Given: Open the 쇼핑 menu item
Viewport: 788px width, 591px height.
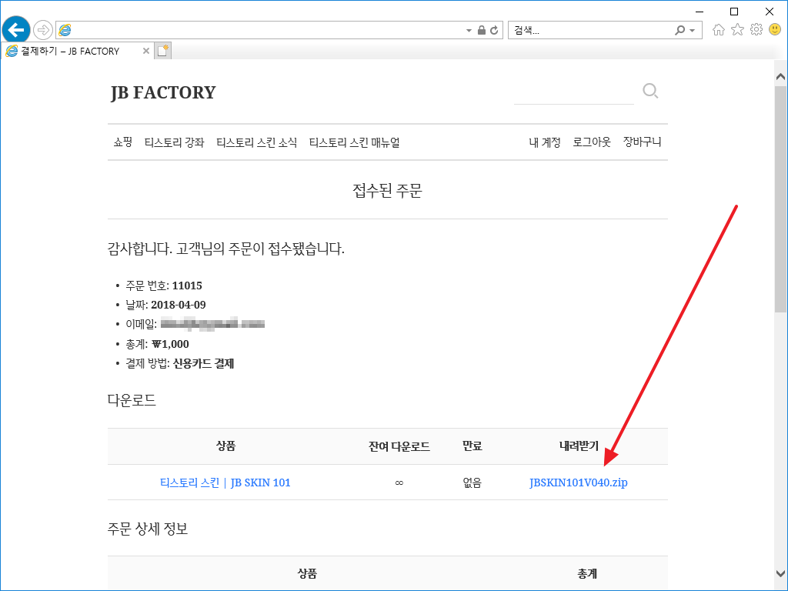Looking at the screenshot, I should (122, 142).
